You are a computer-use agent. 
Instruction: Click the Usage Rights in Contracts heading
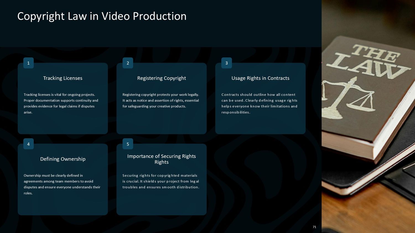[260, 78]
